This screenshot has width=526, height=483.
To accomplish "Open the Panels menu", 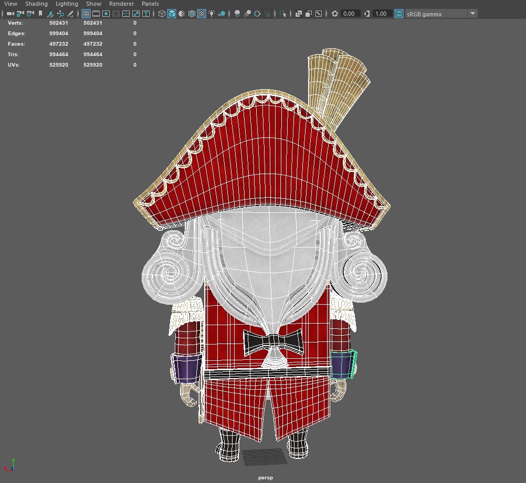I will [150, 4].
